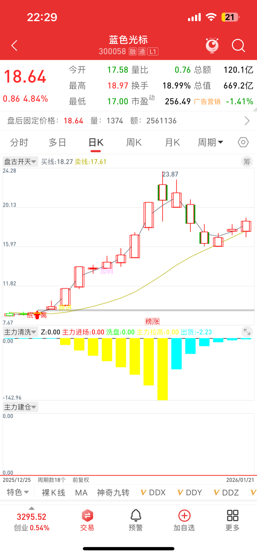Tap end date 2026/01/21
Screen dimensions: 257x556
(x=240, y=480)
